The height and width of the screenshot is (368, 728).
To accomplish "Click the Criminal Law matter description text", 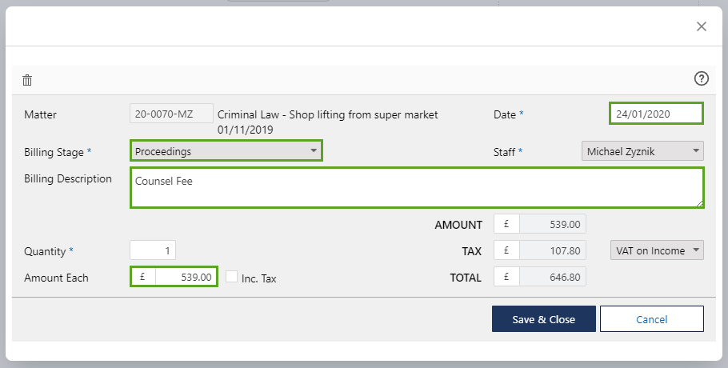I will pyautogui.click(x=327, y=114).
